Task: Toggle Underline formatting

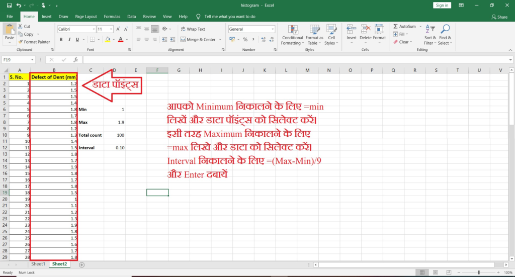Action: (x=77, y=40)
